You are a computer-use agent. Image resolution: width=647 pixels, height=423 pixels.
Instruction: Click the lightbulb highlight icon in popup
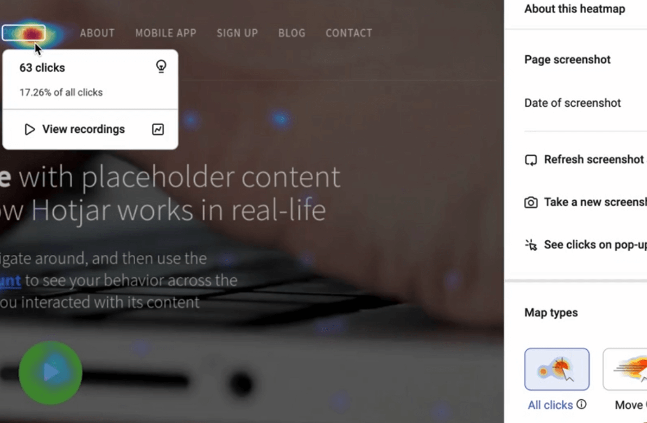(161, 66)
